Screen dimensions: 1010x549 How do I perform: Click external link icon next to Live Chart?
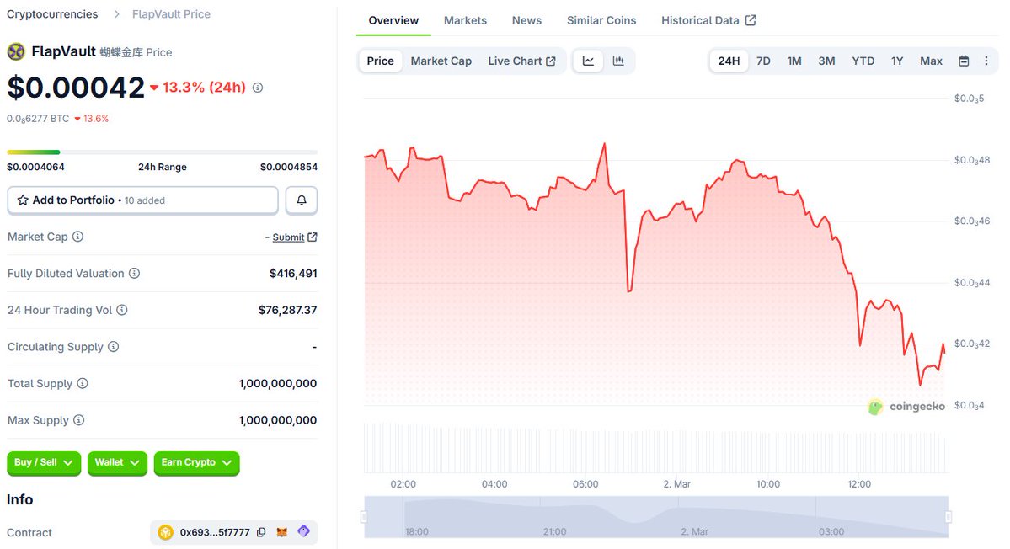coord(551,61)
